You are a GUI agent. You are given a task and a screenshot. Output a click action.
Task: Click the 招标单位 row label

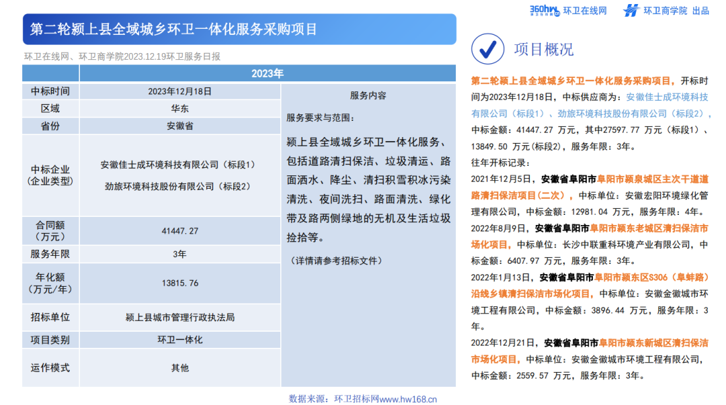pos(50,318)
